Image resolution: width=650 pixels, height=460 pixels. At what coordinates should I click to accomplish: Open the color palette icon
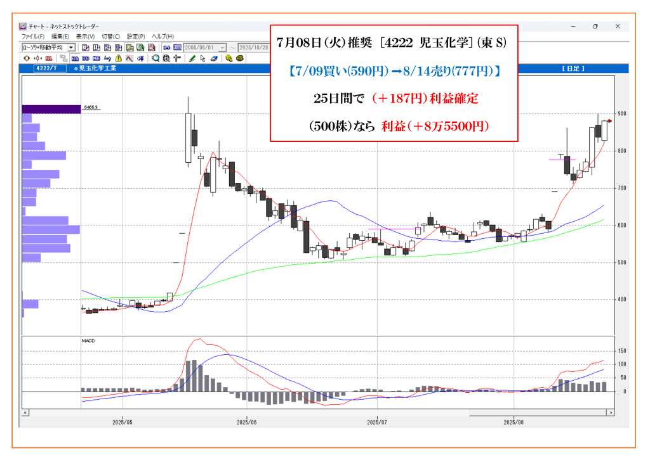pyautogui.click(x=240, y=58)
